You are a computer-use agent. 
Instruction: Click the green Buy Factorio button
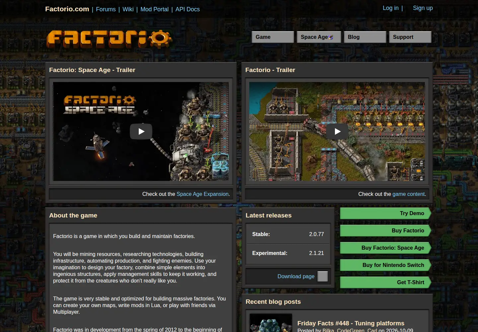[385, 230]
